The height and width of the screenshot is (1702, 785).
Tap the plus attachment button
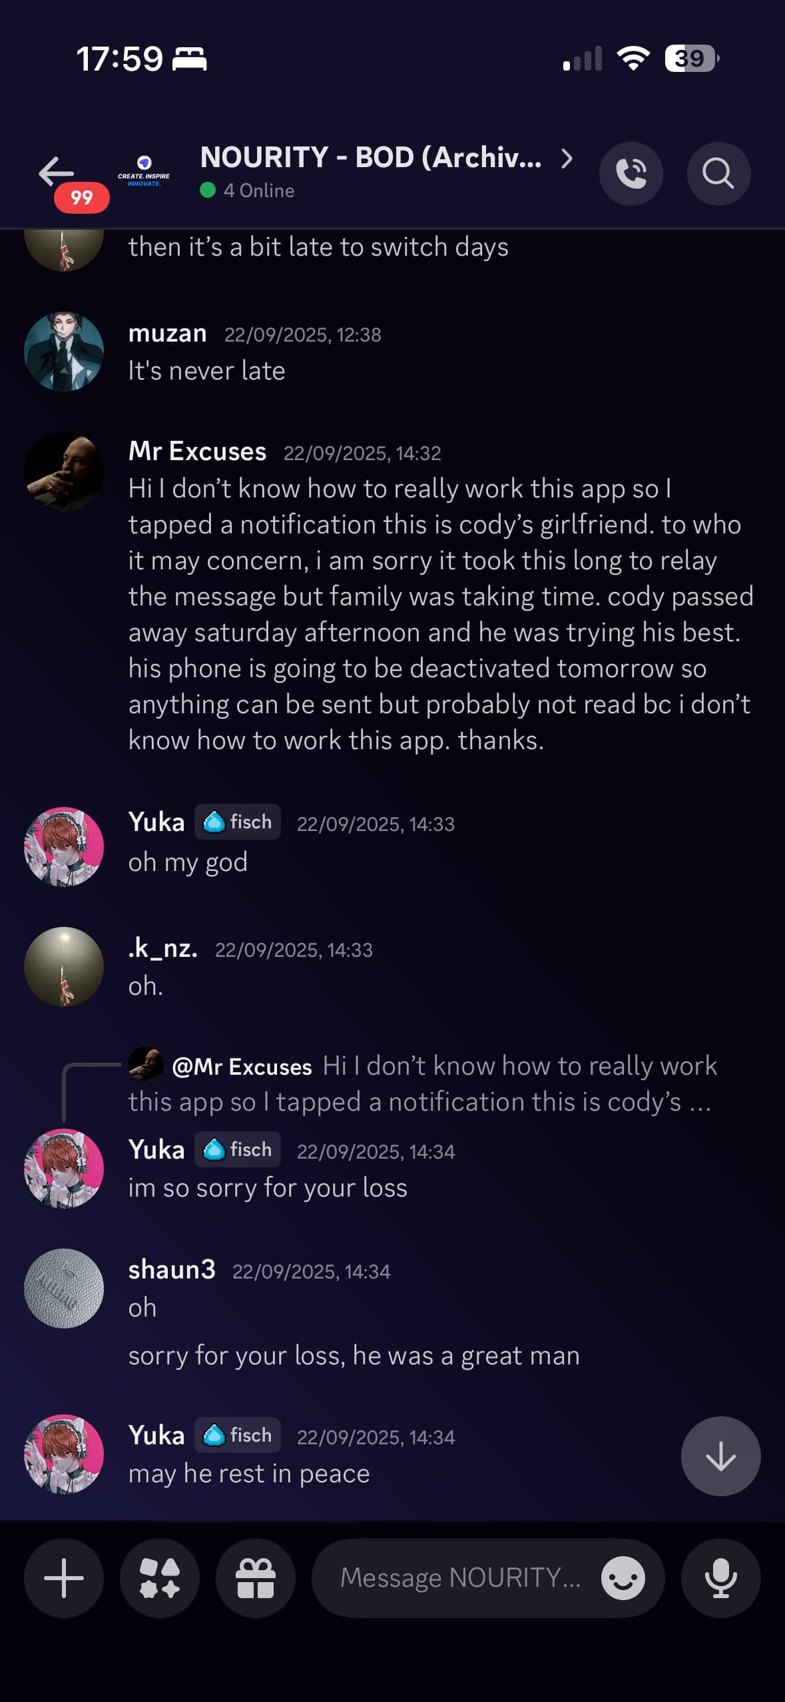[x=64, y=1577]
